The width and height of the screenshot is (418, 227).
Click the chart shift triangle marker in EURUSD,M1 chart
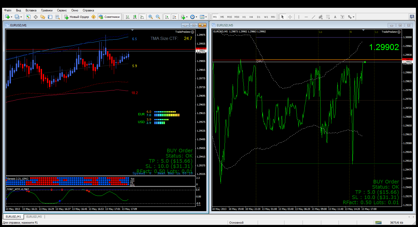[133, 30]
